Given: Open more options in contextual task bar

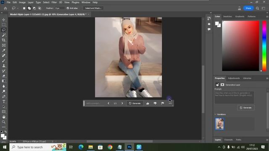Looking at the screenshot, I should tap(170, 103).
